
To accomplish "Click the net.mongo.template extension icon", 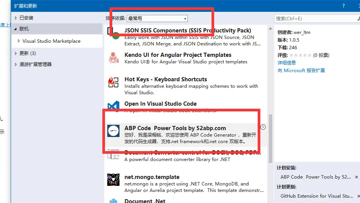I will [113, 180].
